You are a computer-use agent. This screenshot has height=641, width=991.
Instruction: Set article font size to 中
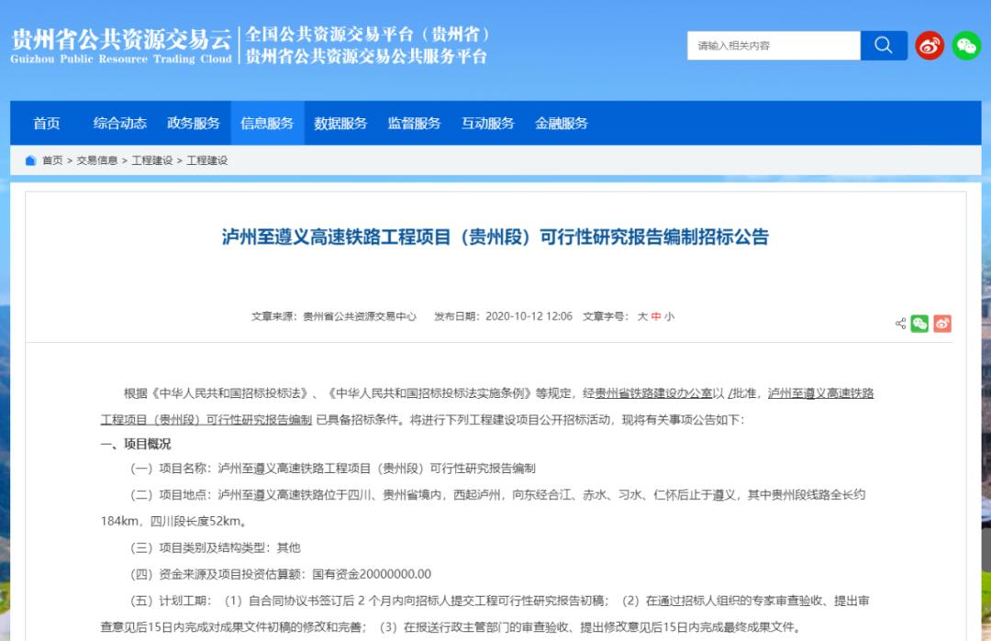(656, 316)
